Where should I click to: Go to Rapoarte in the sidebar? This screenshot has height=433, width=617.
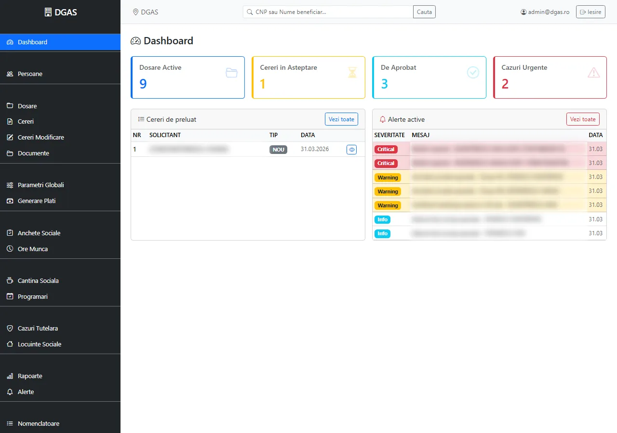60,376
